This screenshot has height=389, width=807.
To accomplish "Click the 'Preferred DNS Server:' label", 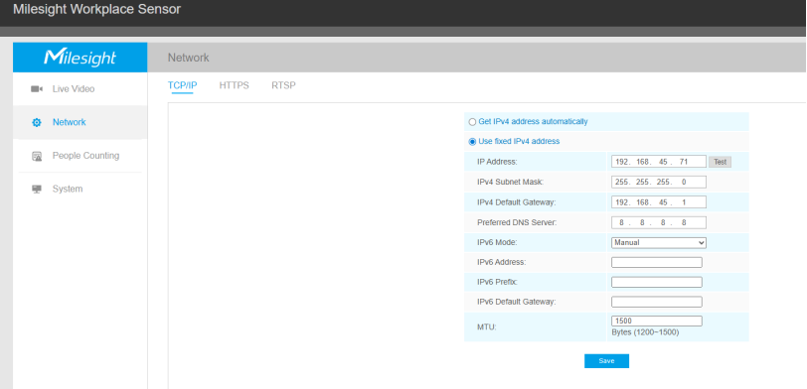I will (x=517, y=222).
